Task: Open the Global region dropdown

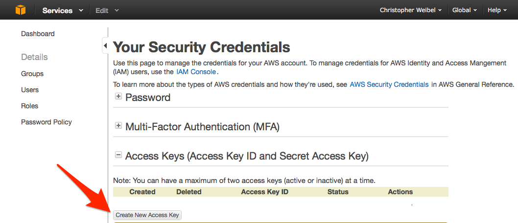Action: pos(465,10)
